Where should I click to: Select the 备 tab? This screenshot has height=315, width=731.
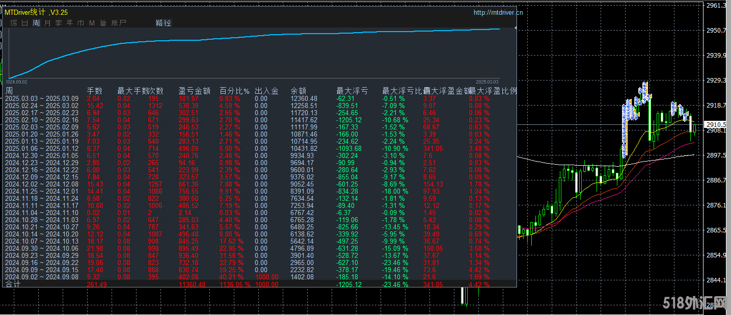pos(103,23)
